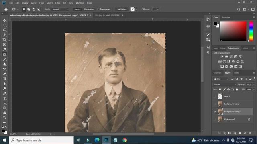Select the Move tool
Viewport: 257px width, 144px height.
[x=4, y=20]
